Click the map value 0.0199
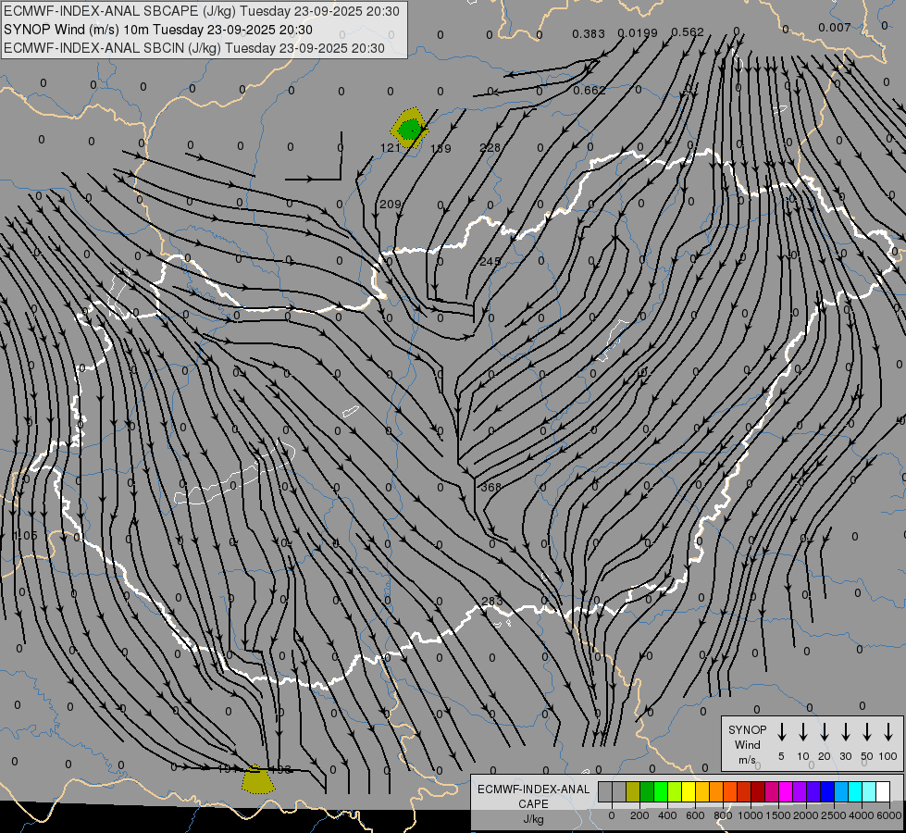 638,33
